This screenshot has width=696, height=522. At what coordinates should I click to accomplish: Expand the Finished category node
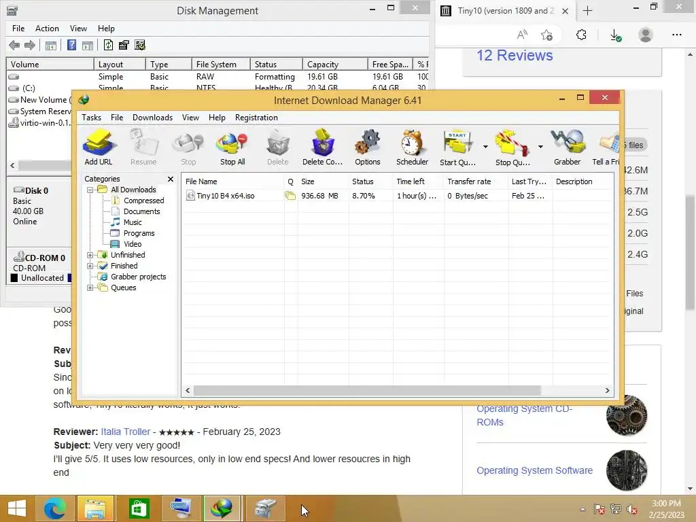tap(90, 266)
